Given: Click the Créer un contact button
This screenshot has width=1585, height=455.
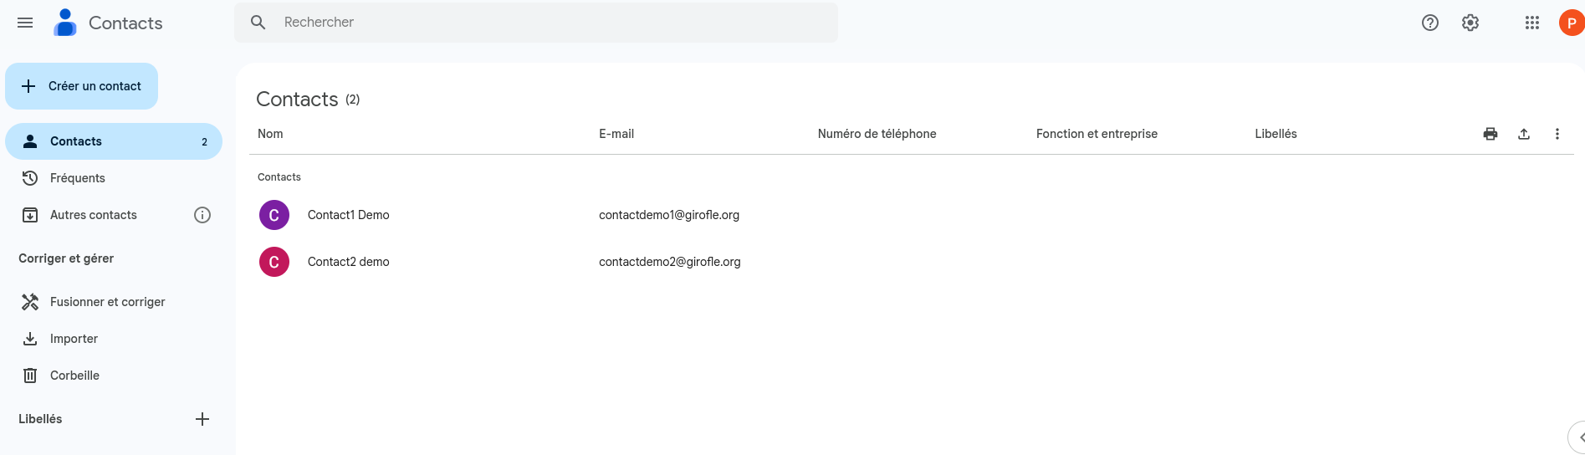Looking at the screenshot, I should coord(82,86).
